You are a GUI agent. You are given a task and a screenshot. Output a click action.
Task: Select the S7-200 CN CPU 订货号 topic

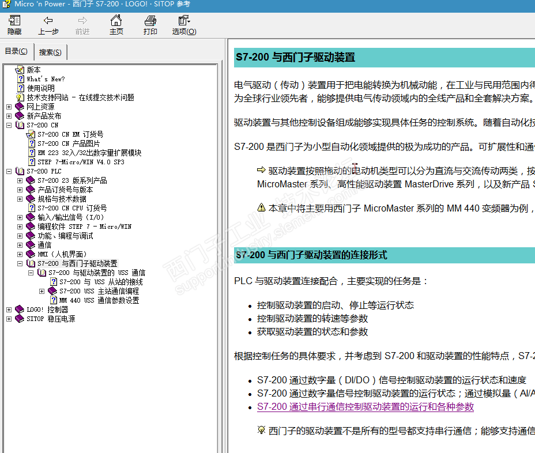(72, 208)
